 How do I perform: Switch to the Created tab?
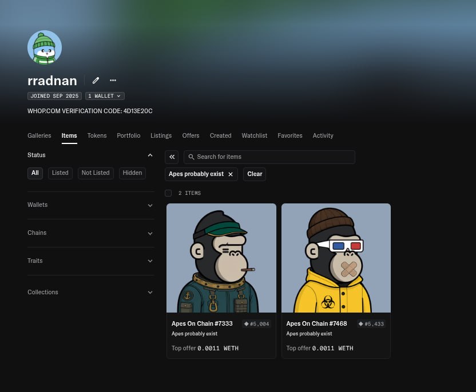220,135
